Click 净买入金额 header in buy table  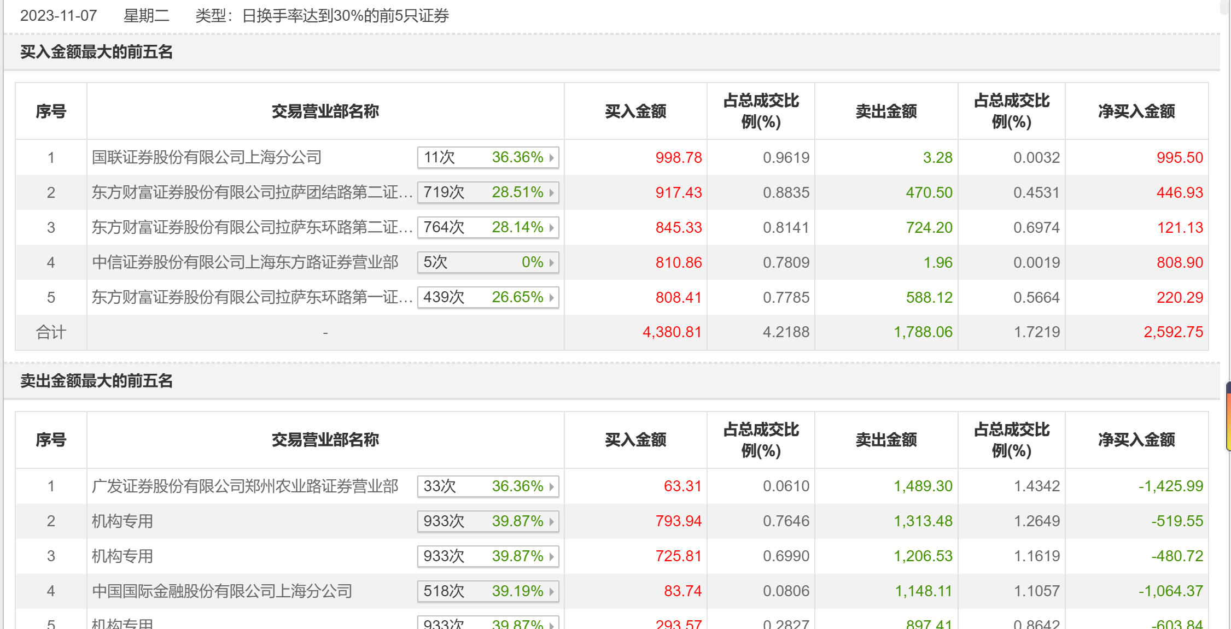1136,111
